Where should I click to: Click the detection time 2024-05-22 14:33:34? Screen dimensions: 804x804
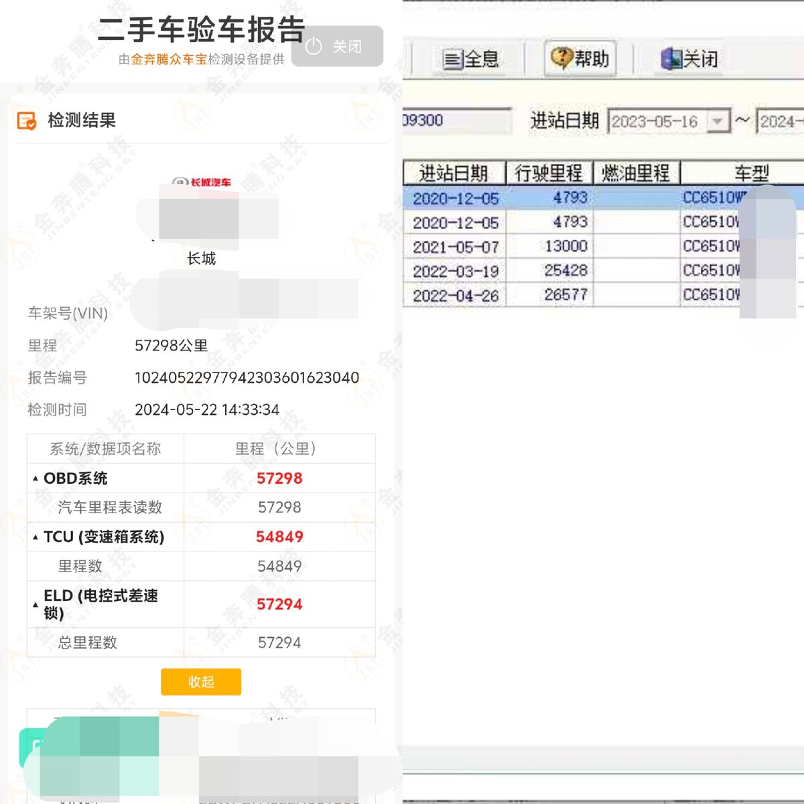pyautogui.click(x=207, y=410)
